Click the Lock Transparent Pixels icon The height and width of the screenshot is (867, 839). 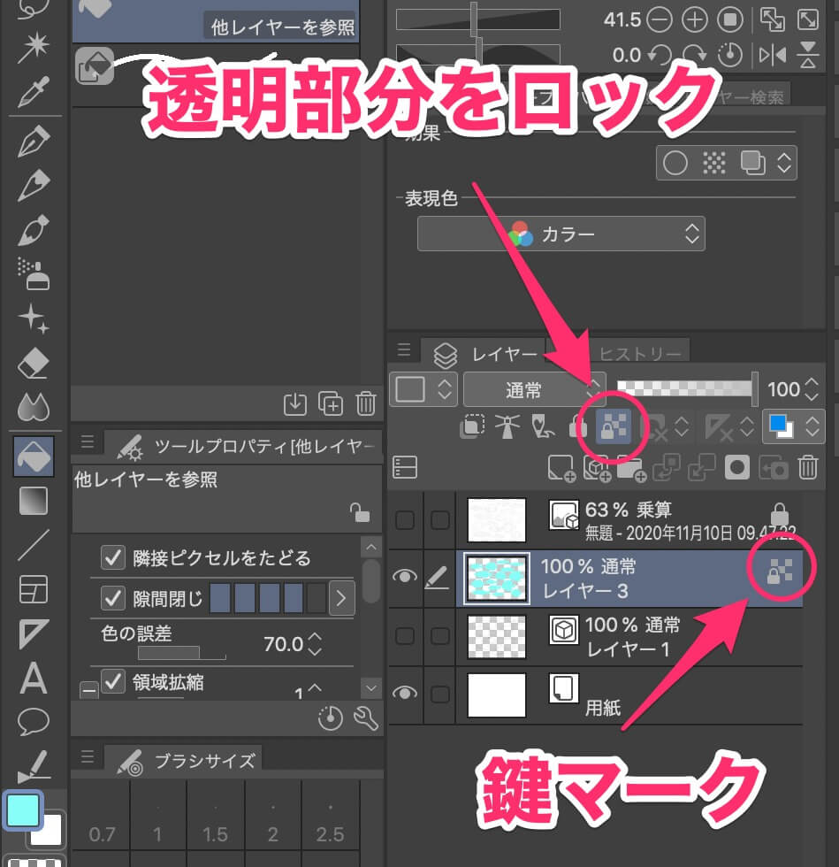pos(614,427)
